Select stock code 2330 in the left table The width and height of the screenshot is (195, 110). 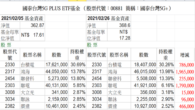click(10, 65)
